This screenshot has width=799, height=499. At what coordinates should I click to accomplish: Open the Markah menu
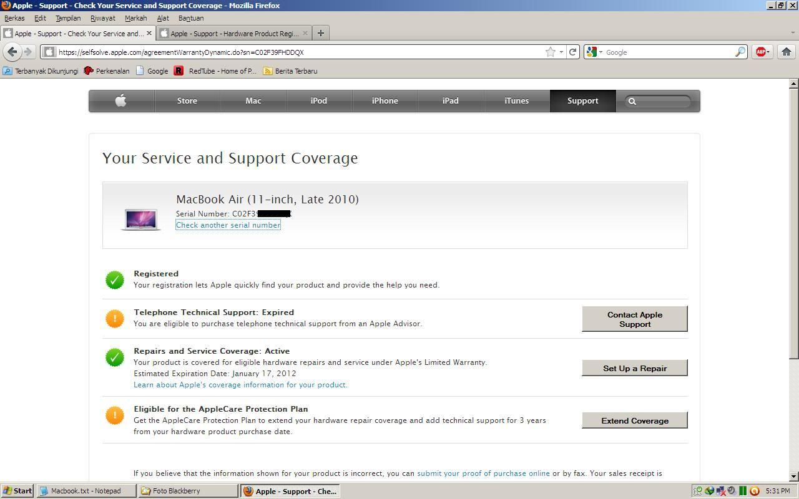(x=135, y=18)
